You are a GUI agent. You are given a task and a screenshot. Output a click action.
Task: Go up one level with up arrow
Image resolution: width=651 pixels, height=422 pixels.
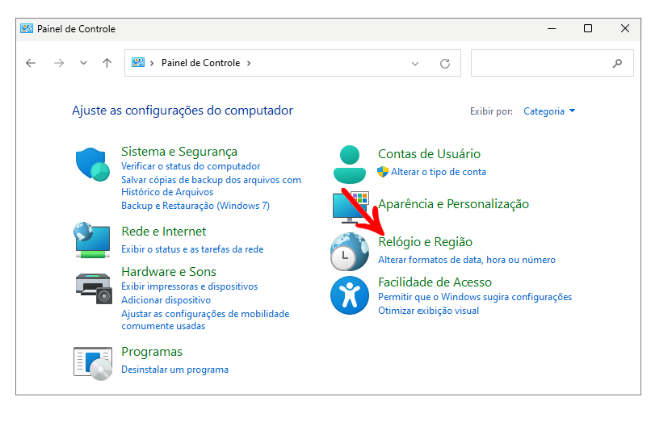click(x=107, y=63)
